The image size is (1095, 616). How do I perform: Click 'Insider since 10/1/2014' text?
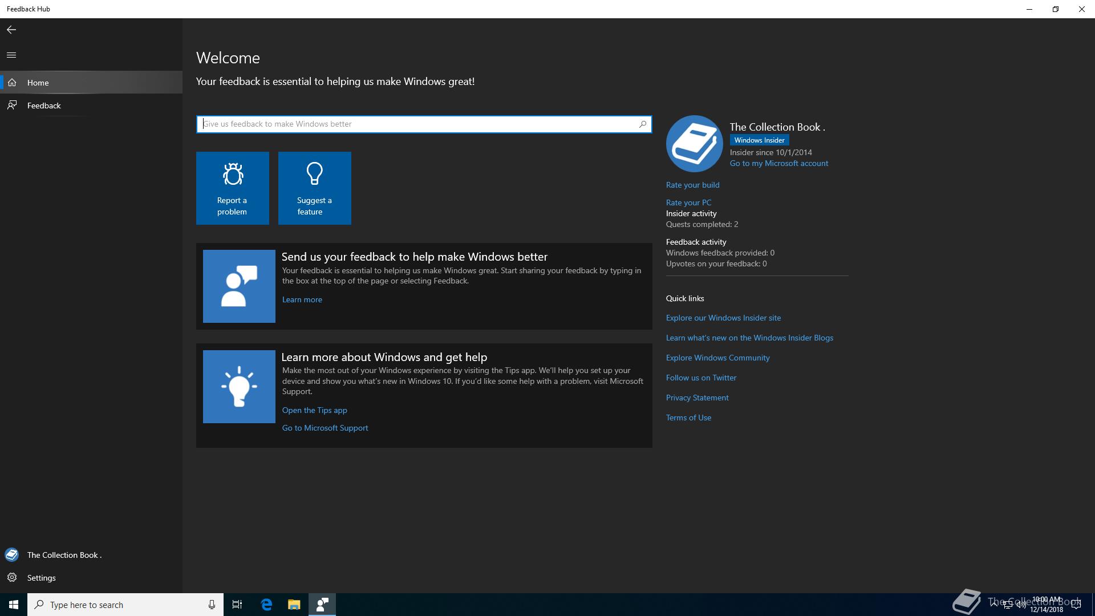coord(771,152)
